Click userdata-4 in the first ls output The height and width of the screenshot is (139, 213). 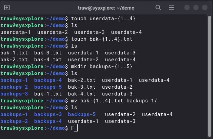(x=127, y=32)
